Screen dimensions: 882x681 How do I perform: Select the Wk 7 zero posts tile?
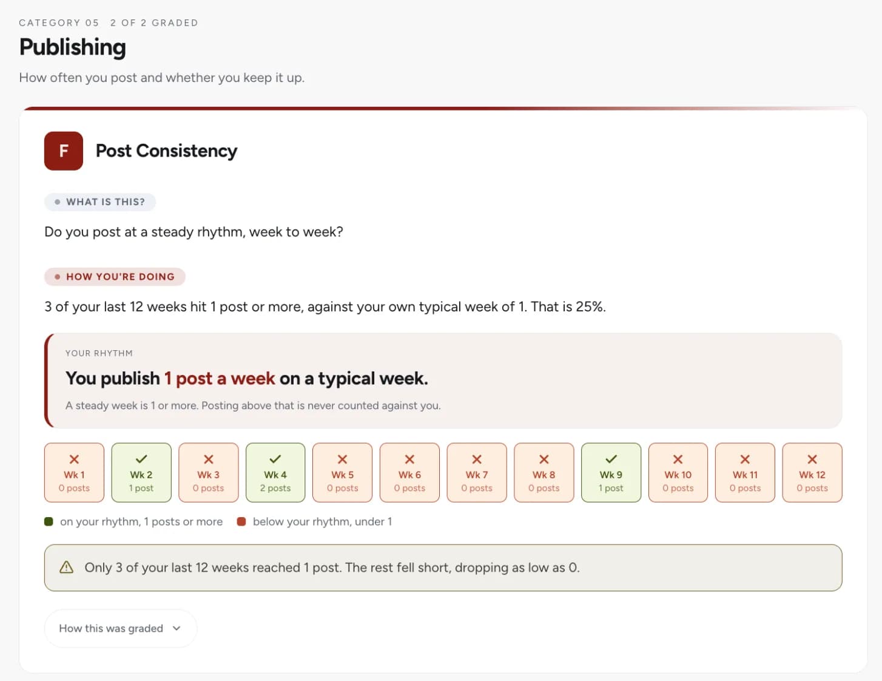(477, 473)
